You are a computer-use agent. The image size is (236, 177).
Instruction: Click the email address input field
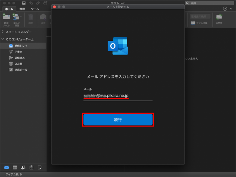[118, 96]
